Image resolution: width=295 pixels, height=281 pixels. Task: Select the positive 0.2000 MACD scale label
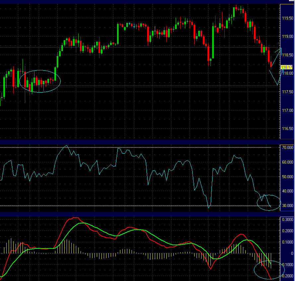tap(288, 231)
